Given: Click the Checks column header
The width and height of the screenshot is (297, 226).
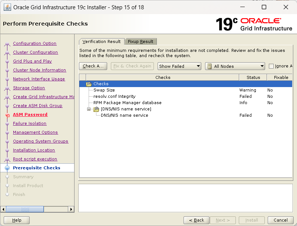Looking at the screenshot, I should point(162,77).
